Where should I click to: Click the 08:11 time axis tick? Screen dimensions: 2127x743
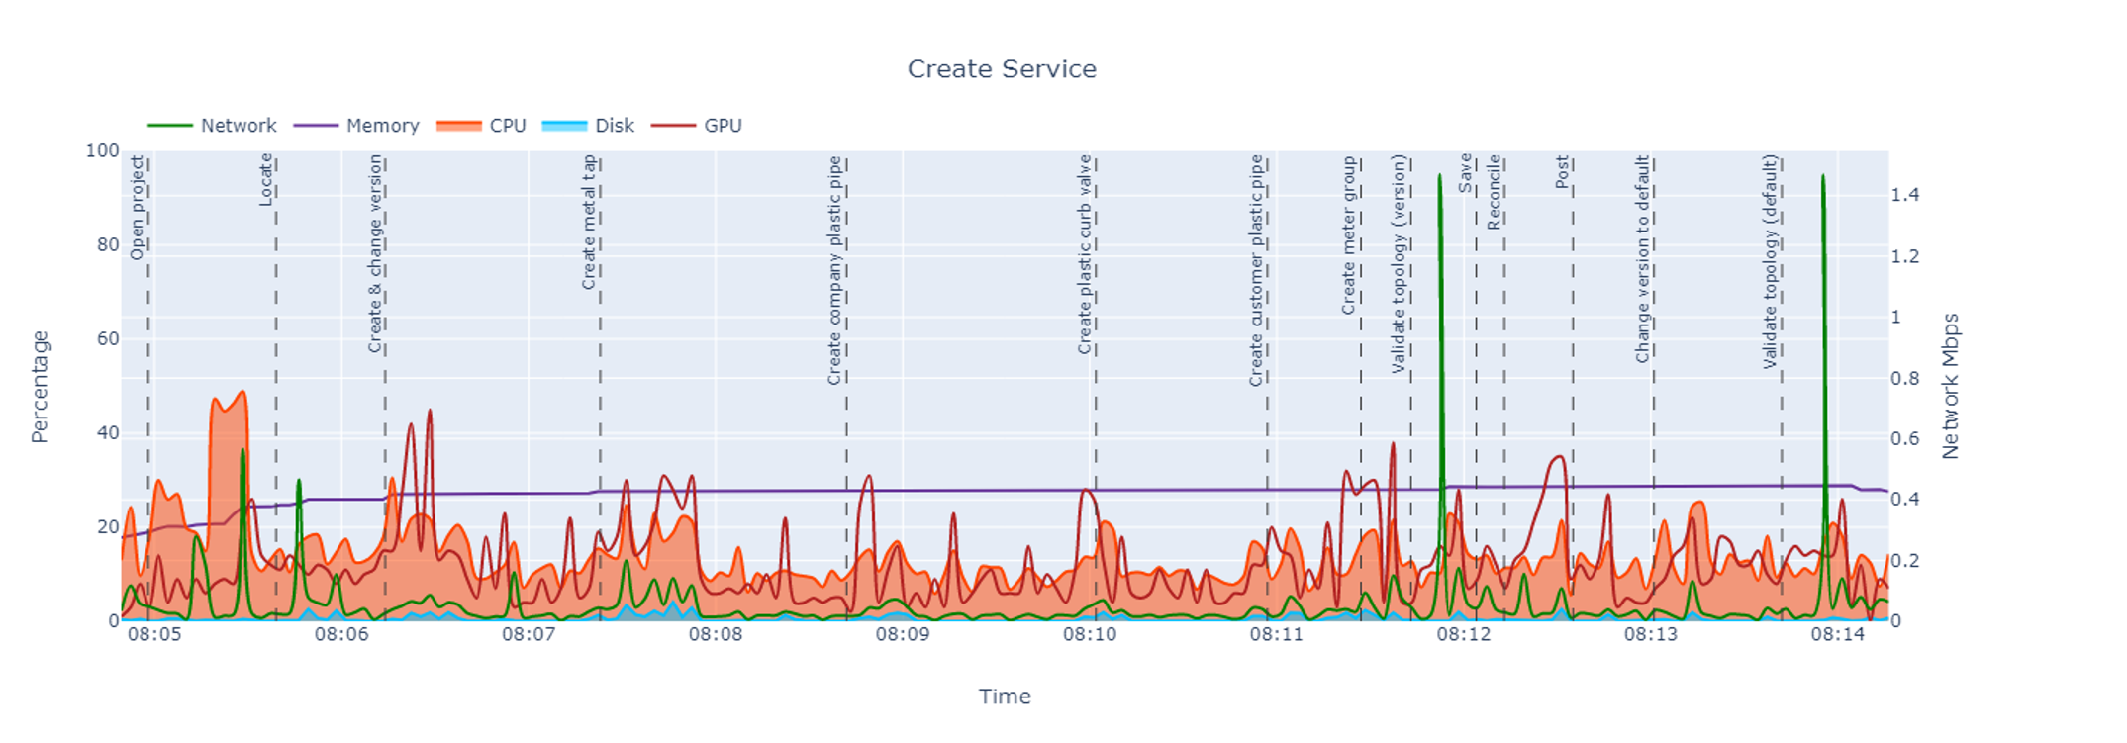pos(1277,634)
